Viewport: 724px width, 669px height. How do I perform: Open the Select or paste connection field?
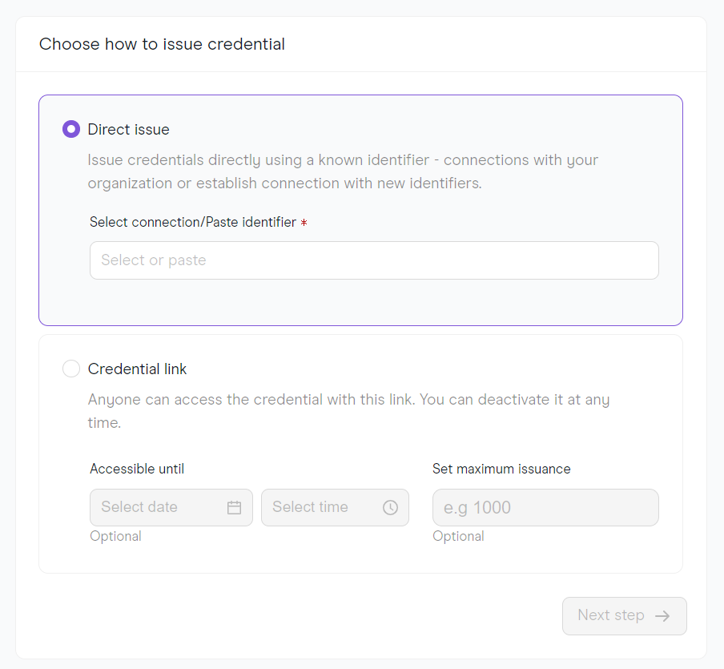click(374, 260)
